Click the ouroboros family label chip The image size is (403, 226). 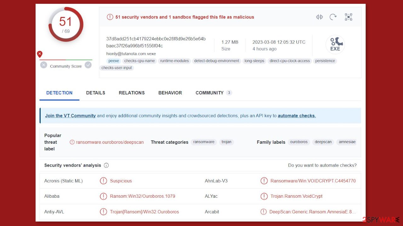(299, 142)
